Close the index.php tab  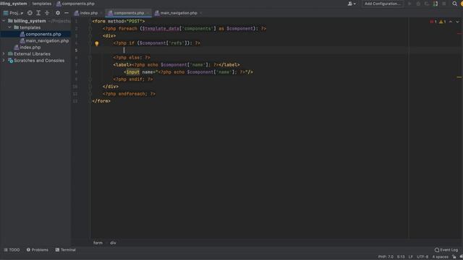(x=101, y=13)
